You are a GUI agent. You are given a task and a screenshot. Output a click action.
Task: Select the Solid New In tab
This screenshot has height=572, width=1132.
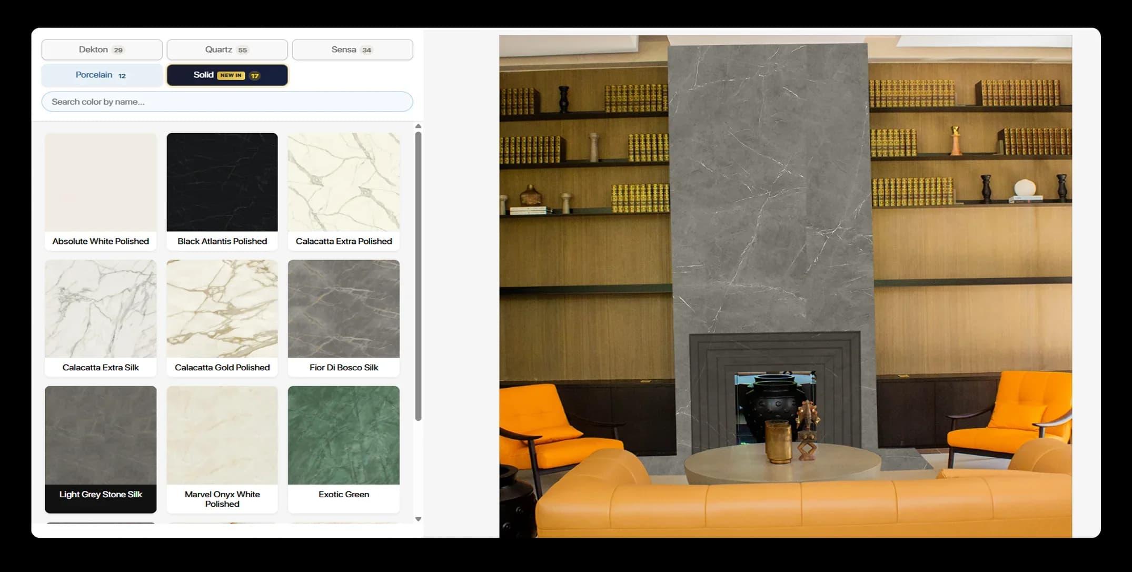pyautogui.click(x=227, y=75)
